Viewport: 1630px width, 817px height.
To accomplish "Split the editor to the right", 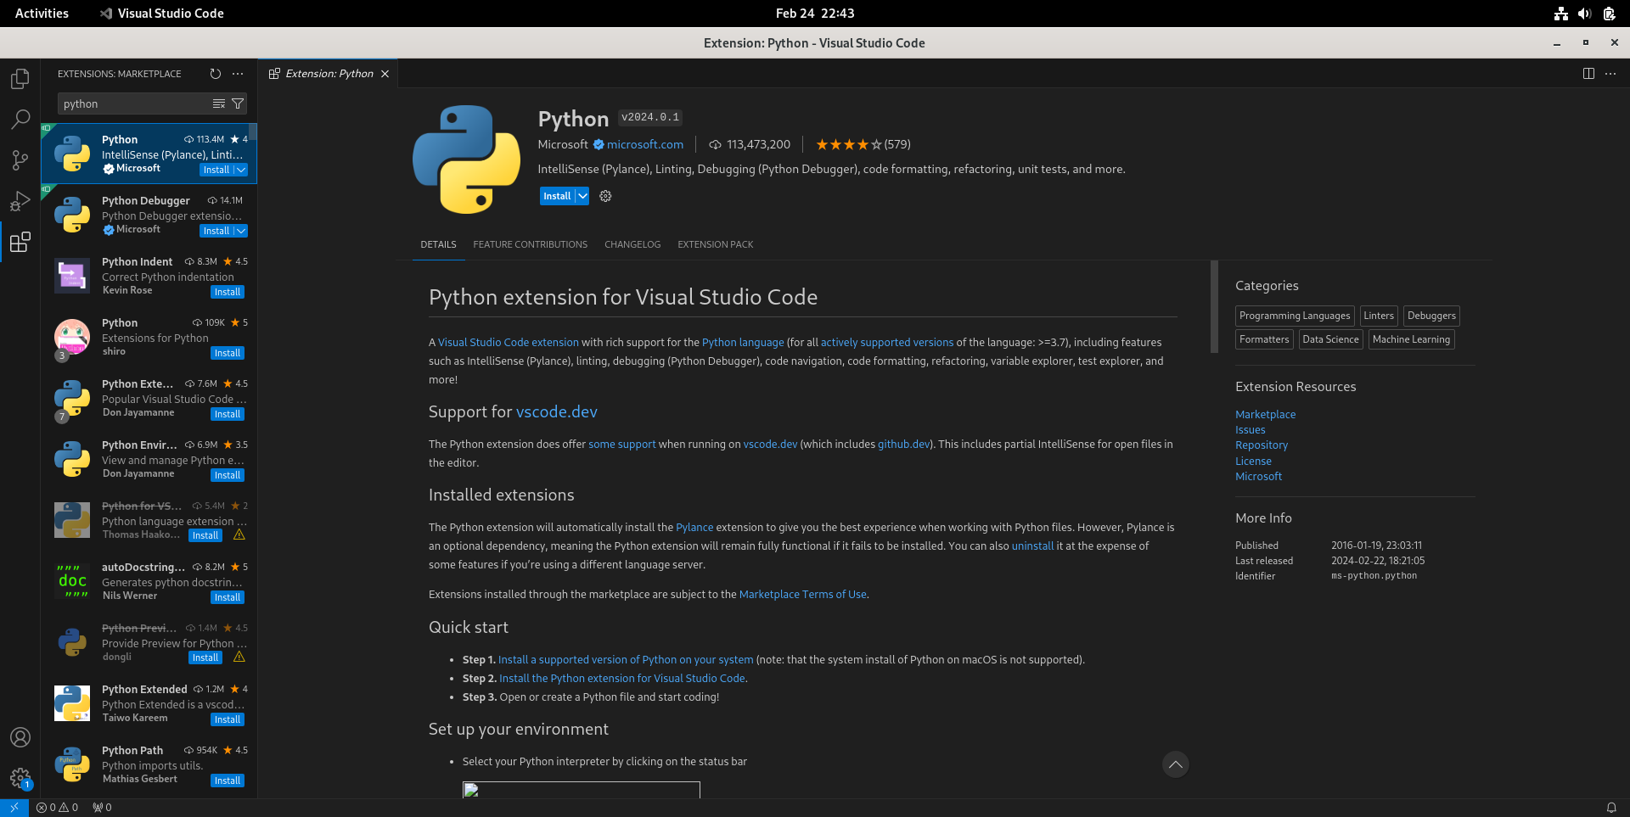I will pos(1588,74).
